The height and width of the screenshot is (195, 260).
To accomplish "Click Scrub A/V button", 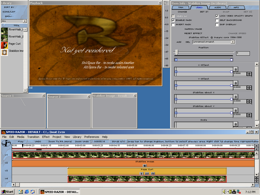I will [x=118, y=141].
